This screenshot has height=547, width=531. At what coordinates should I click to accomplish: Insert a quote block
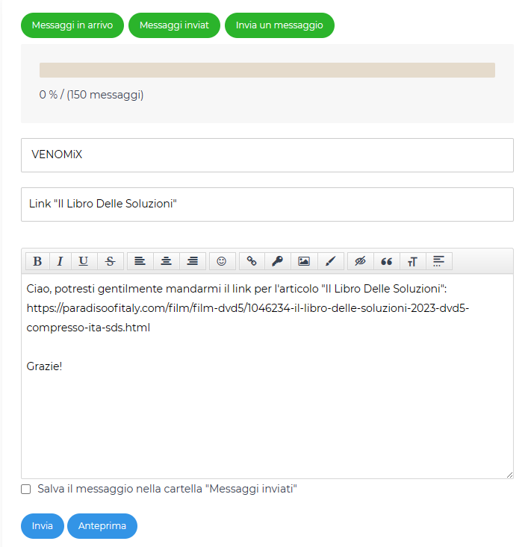(386, 261)
